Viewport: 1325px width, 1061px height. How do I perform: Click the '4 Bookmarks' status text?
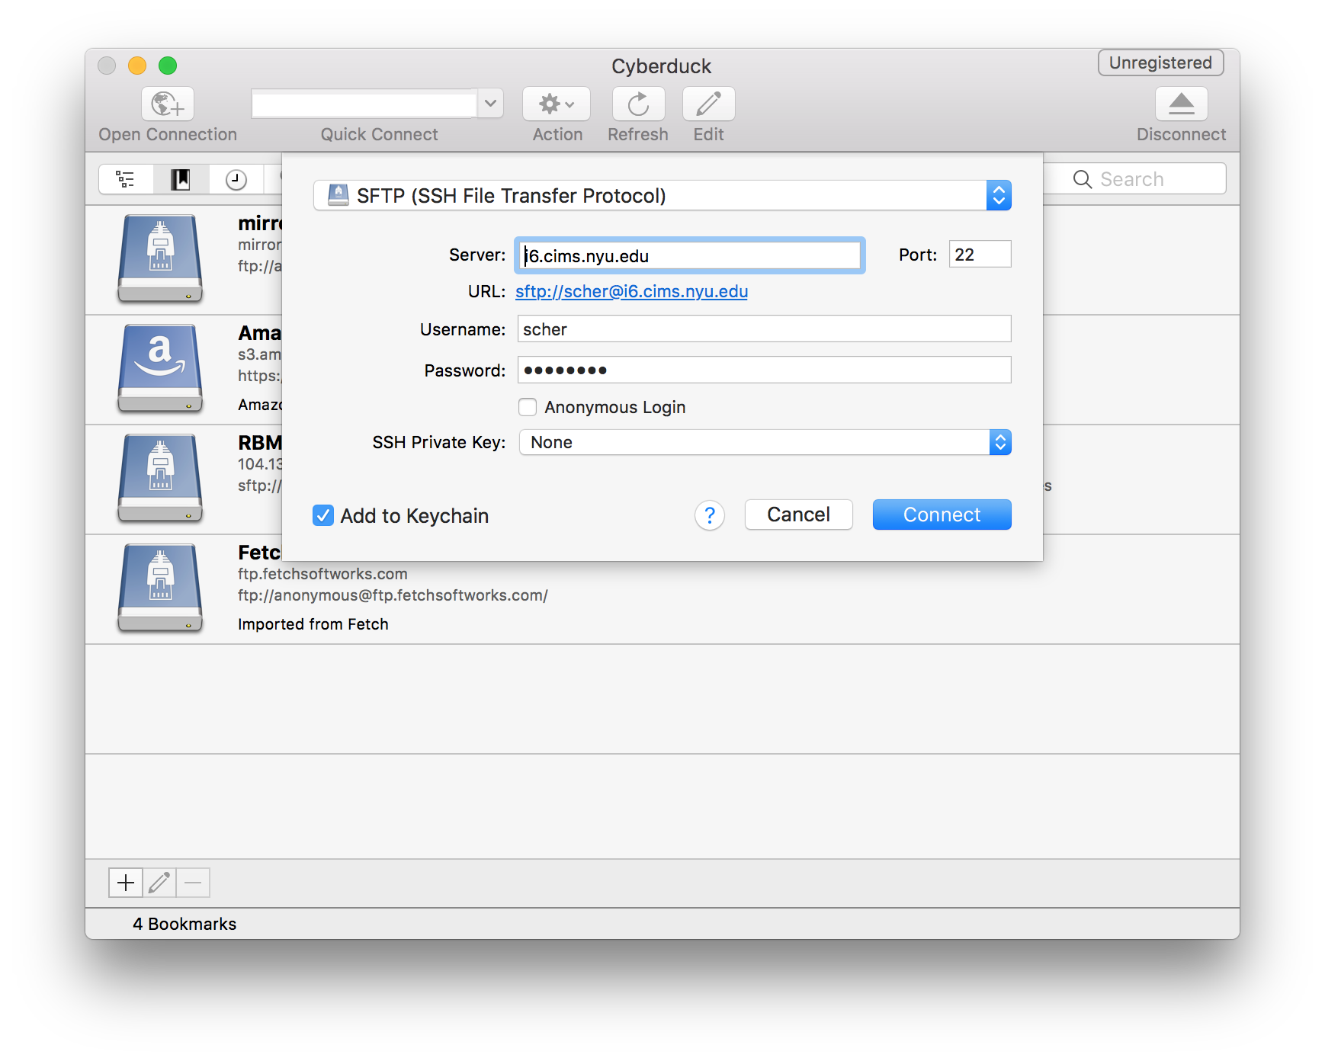184,924
